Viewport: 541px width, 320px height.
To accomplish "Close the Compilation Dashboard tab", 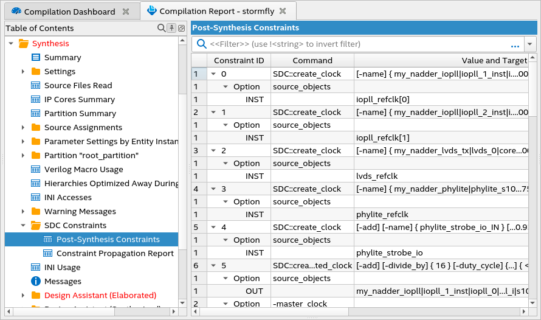I will (126, 12).
